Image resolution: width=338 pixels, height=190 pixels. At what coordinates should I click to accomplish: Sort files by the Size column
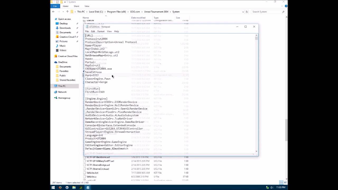pyautogui.click(x=178, y=18)
